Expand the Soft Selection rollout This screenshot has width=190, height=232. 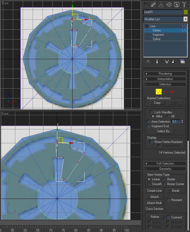click(165, 163)
